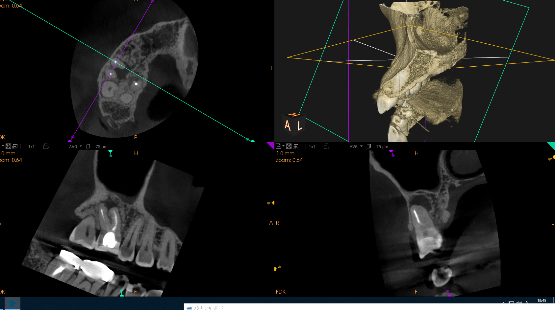Screen dimensions: 555x310
Task: Click the axis intersection point in the axial view
Action: click(115, 62)
